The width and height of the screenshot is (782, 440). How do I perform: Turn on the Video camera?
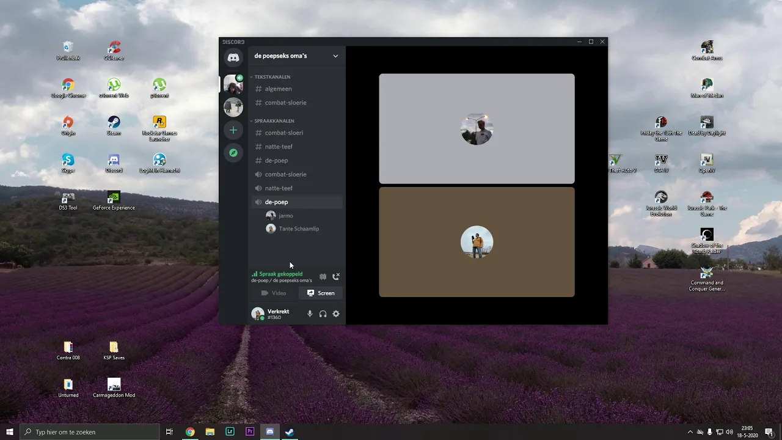[273, 293]
